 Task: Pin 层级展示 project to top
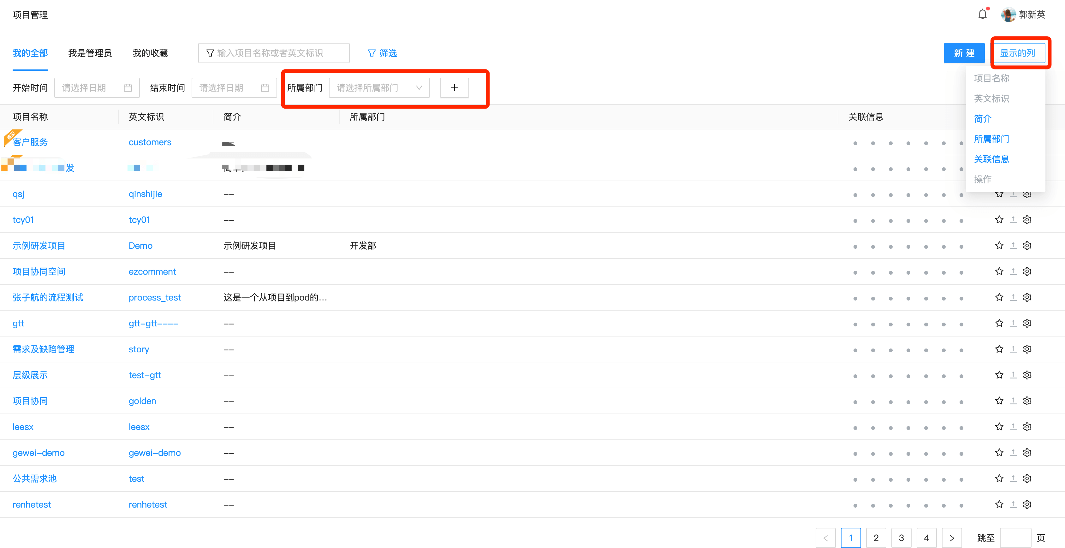pos(1013,375)
